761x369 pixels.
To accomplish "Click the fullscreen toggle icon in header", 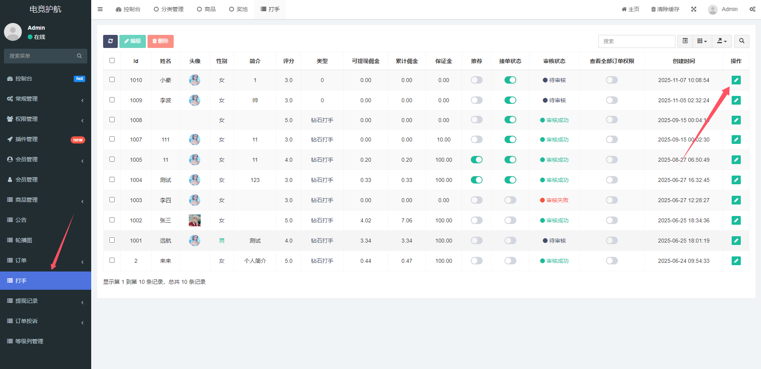I will 694,9.
